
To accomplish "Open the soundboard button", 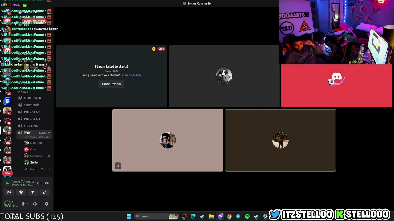I will coord(45,192).
